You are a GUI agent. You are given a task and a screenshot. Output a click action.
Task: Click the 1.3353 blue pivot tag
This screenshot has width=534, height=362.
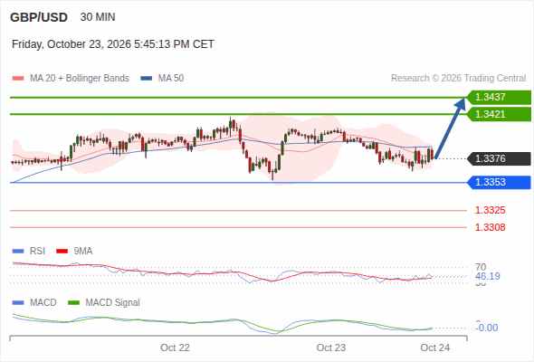point(499,182)
